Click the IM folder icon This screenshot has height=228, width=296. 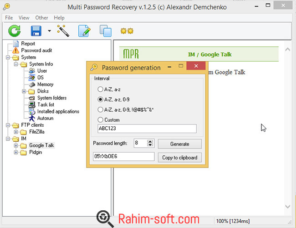[15, 139]
